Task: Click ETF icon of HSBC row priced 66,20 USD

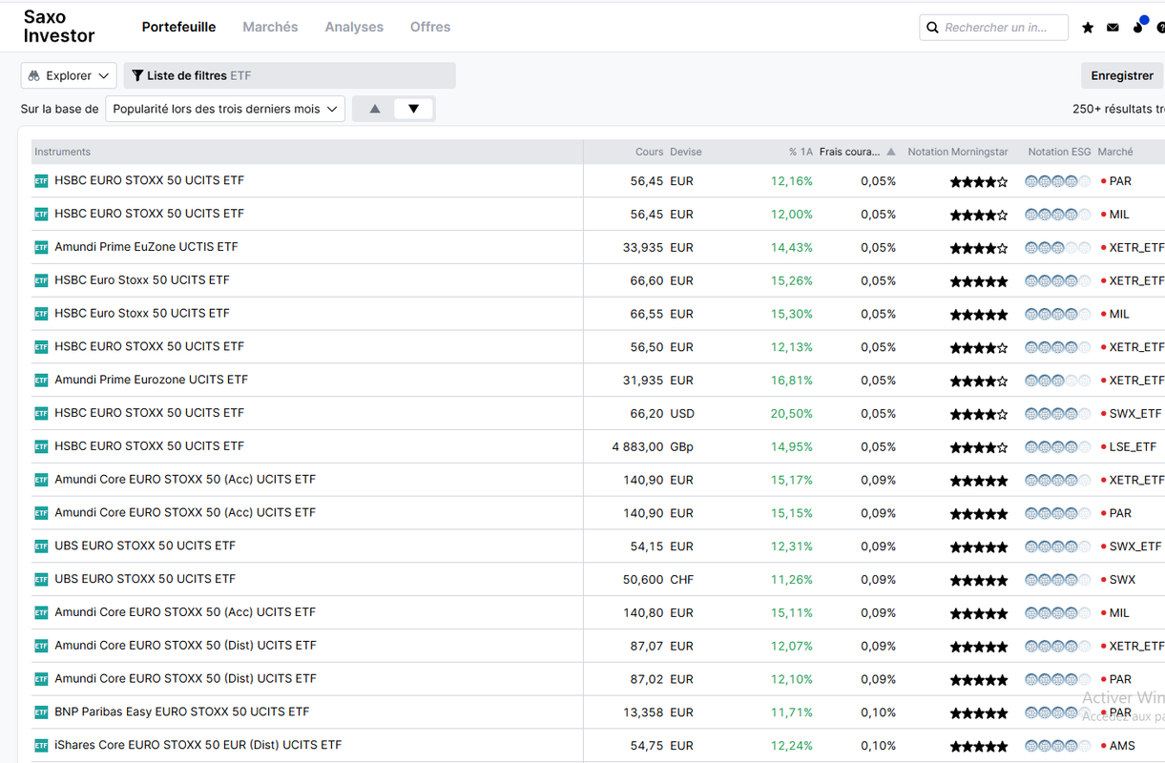Action: [41, 413]
